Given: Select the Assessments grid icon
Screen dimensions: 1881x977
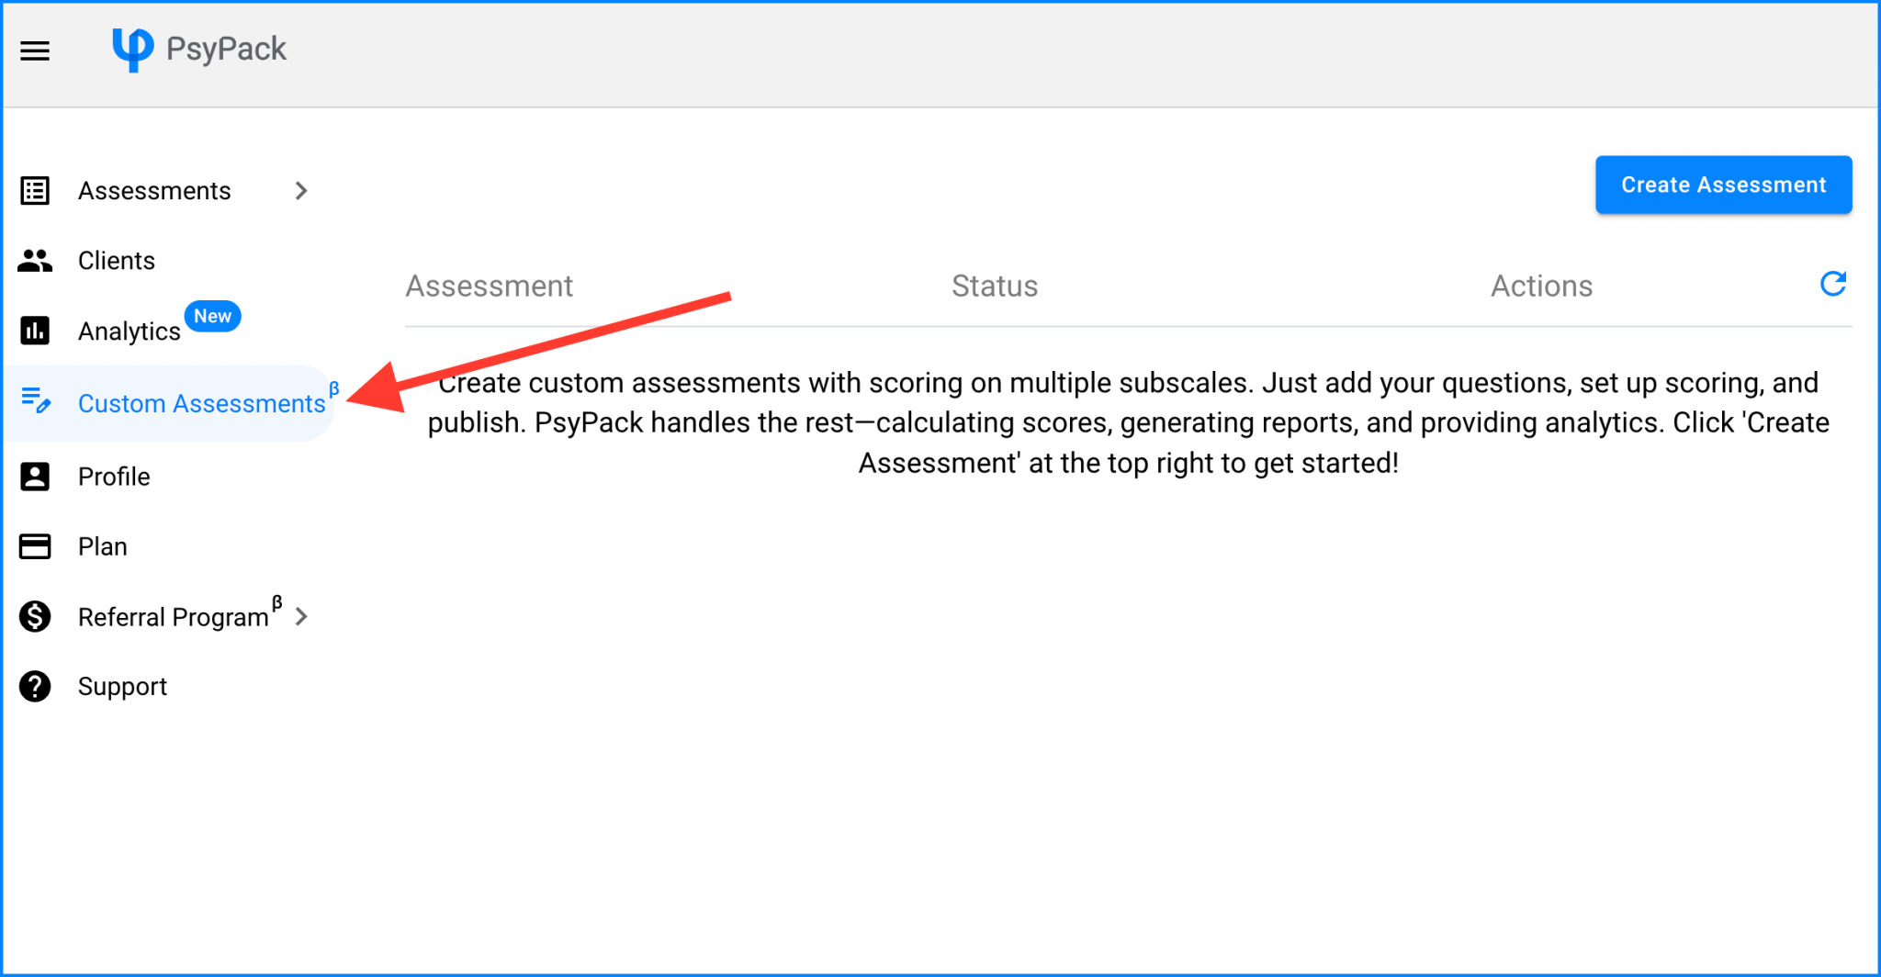Looking at the screenshot, I should (x=35, y=190).
